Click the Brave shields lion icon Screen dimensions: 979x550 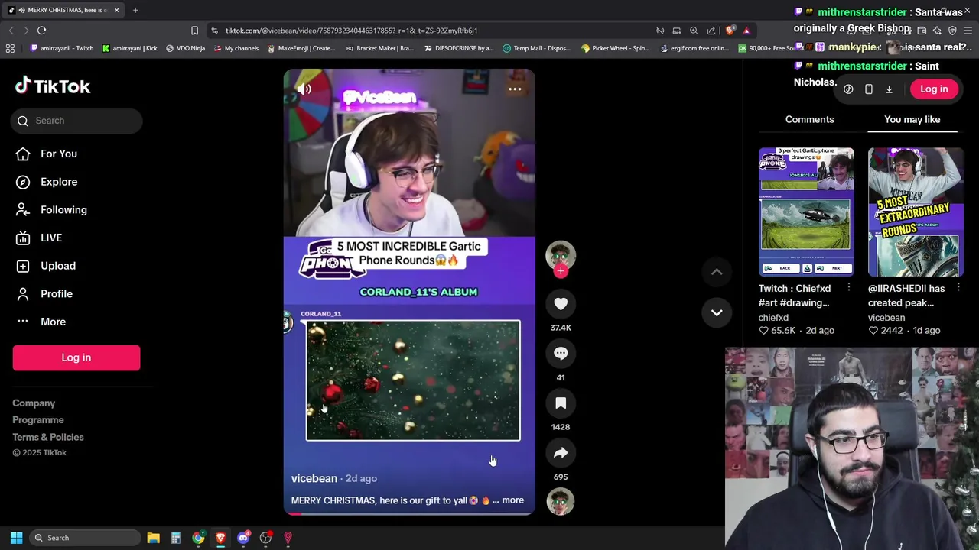click(x=730, y=31)
